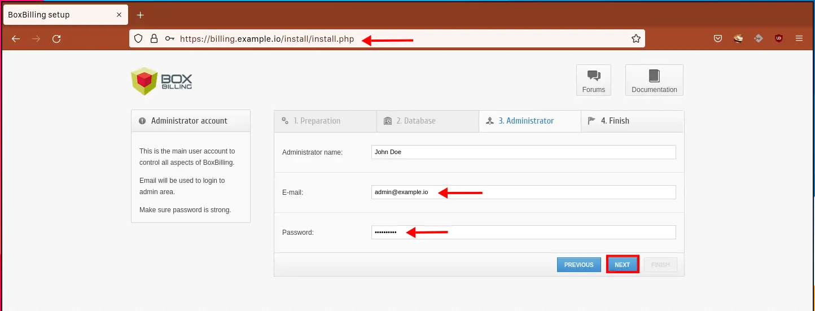Click the diamond extension icon beside uBlock
815x311 pixels.
tap(759, 38)
